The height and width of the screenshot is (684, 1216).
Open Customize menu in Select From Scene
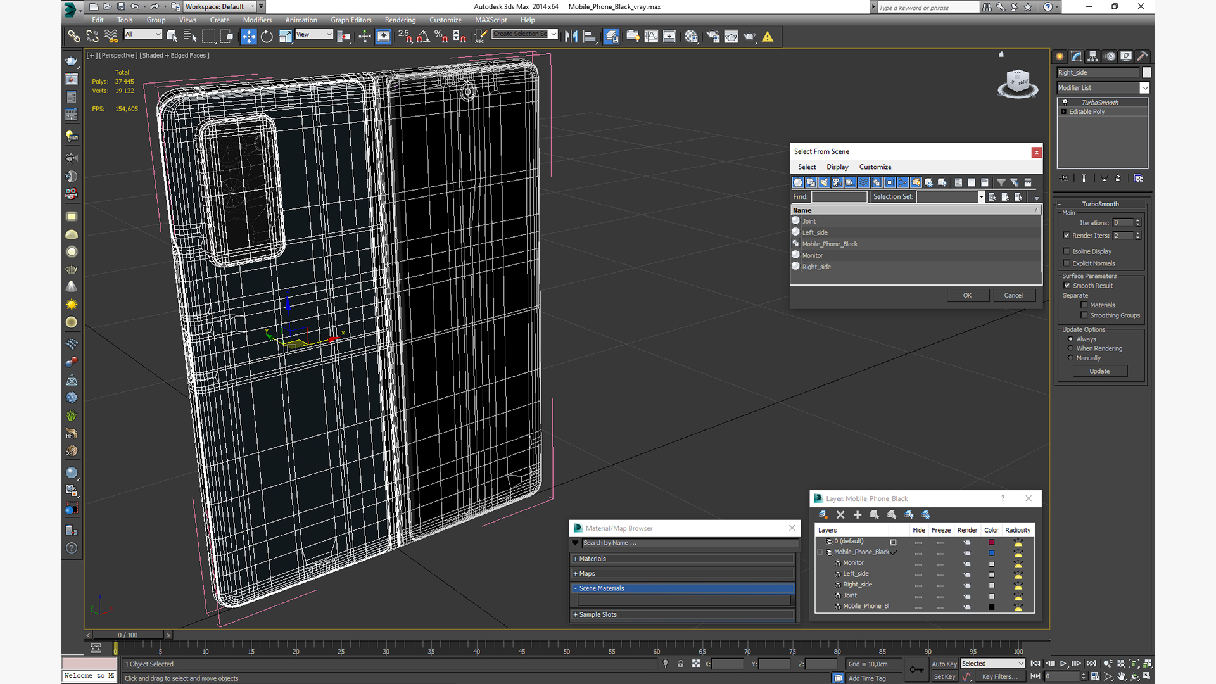[x=875, y=167]
